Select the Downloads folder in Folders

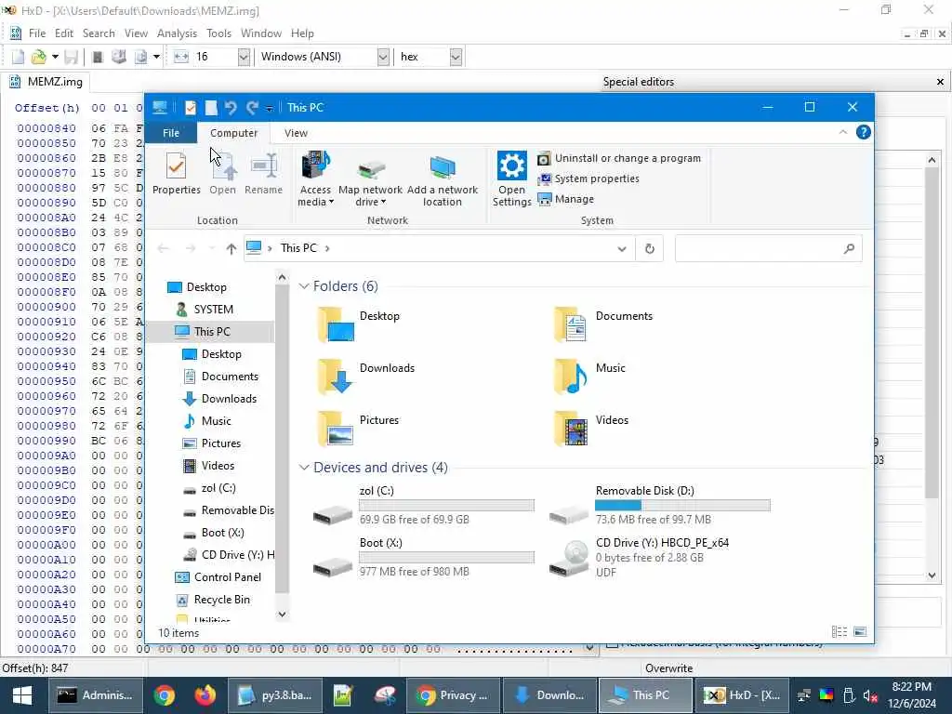click(x=366, y=376)
